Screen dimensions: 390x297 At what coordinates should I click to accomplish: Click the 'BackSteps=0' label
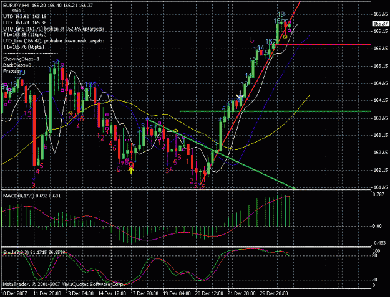[17, 65]
